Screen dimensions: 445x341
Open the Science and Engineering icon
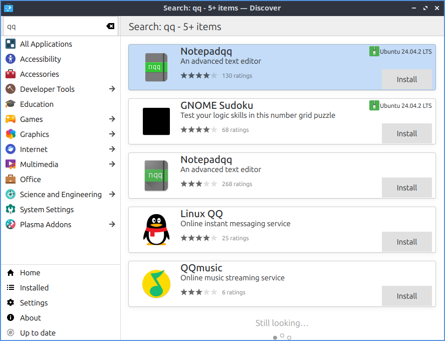pos(11,195)
